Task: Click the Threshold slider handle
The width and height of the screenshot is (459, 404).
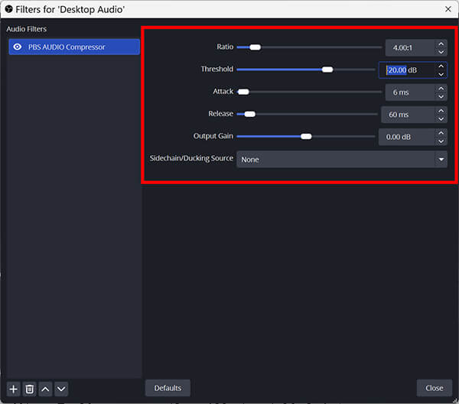Action: tap(327, 69)
